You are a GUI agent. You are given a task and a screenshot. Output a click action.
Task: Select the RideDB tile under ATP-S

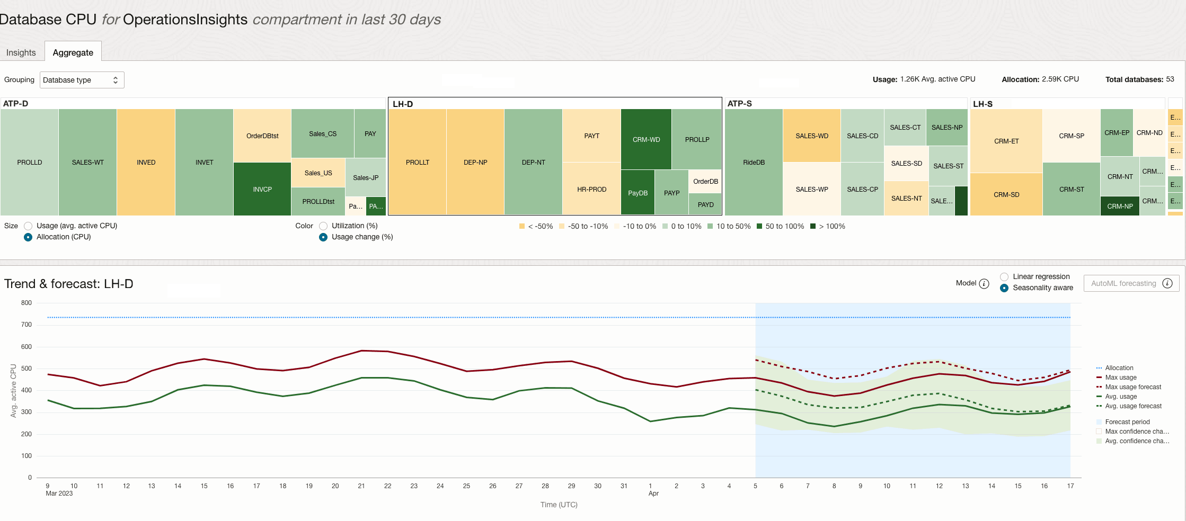(x=753, y=161)
